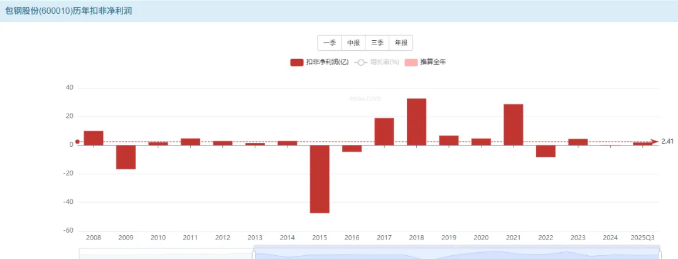Click the 2021 profit bar
The width and height of the screenshot is (678, 259).
[x=514, y=125]
